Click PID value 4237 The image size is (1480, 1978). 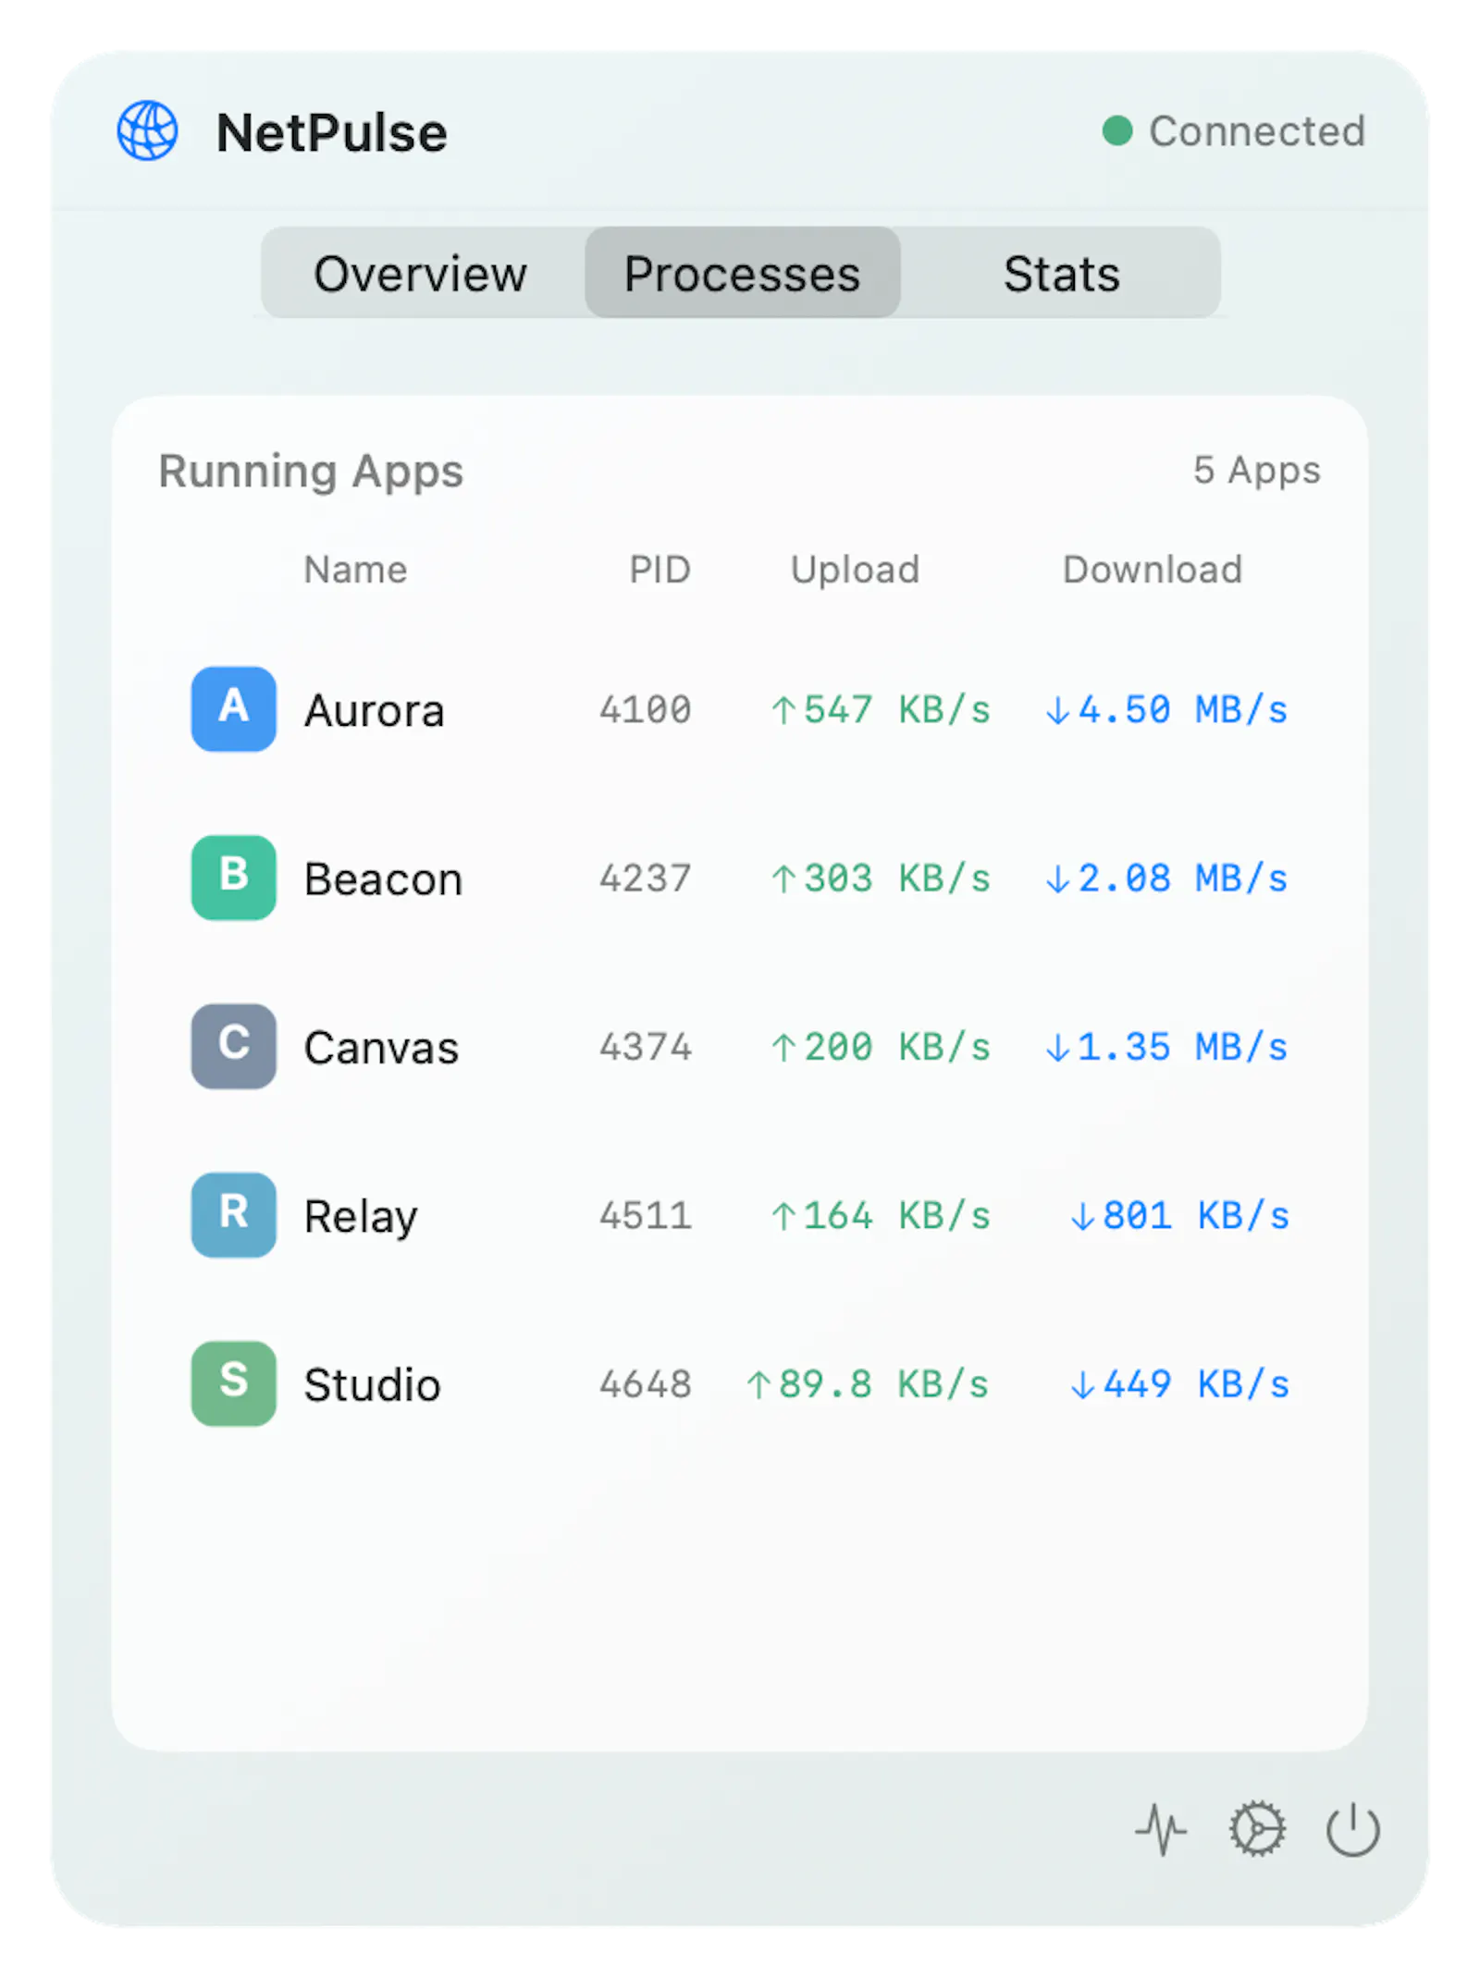(645, 878)
